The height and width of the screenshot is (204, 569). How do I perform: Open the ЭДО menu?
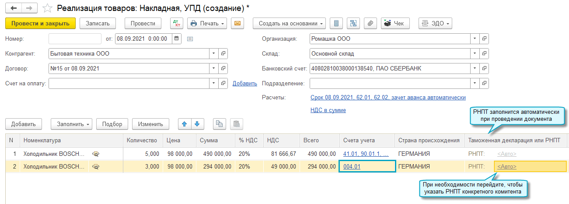coord(435,23)
